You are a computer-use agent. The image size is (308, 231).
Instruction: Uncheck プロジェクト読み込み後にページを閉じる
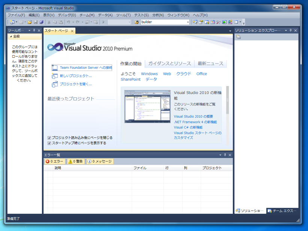[49, 137]
